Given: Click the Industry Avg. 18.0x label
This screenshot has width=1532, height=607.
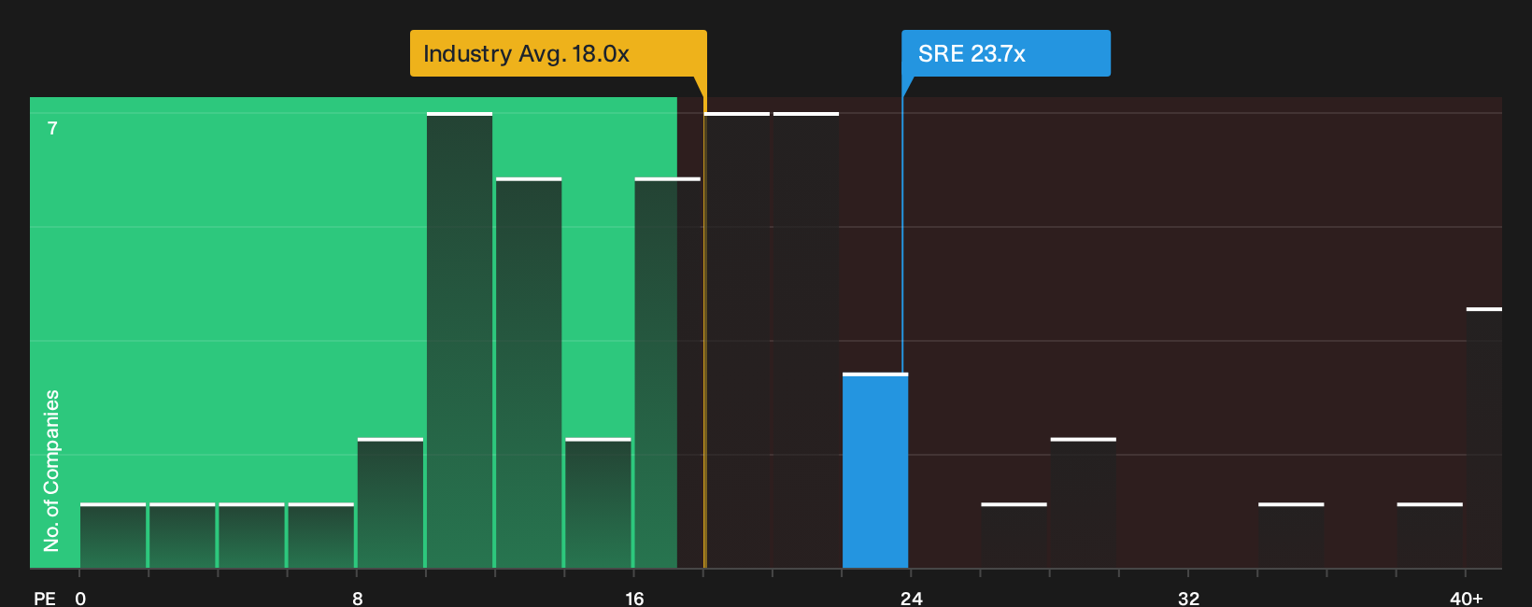Looking at the screenshot, I should tap(558, 53).
